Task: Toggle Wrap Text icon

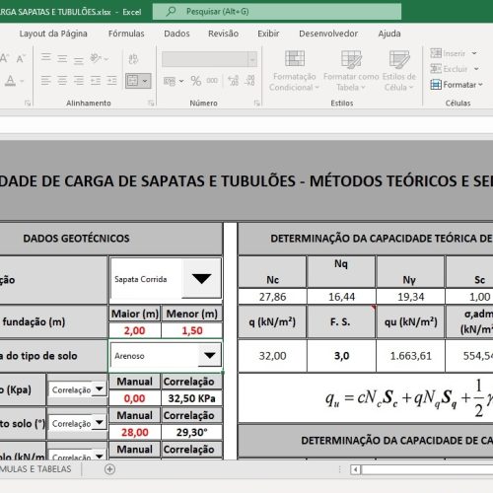Action: pos(133,59)
